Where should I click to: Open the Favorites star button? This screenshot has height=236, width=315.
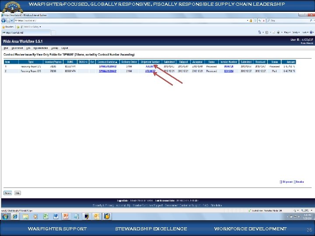[7, 27]
